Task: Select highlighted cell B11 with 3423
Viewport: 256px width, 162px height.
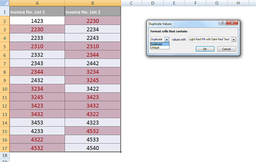Action: tap(93, 97)
